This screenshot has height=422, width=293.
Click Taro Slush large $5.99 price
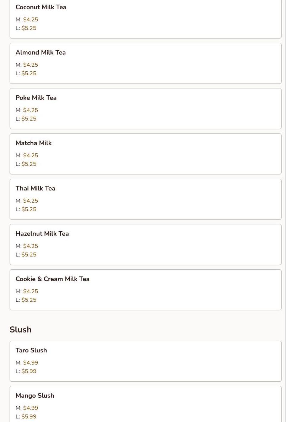(x=29, y=371)
